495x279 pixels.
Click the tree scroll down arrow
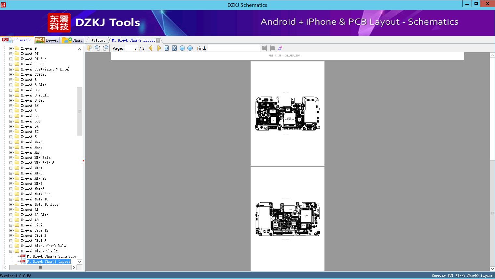pos(79,262)
